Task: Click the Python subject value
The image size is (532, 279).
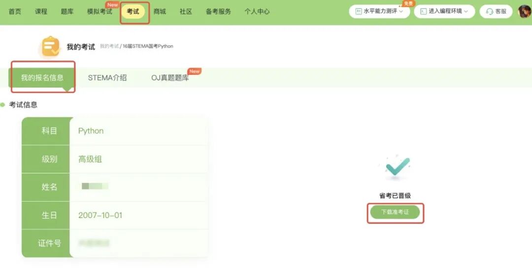Action: pos(91,131)
